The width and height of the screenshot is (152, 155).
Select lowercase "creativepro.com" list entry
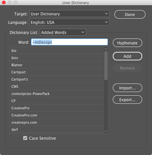[x=57, y=122]
